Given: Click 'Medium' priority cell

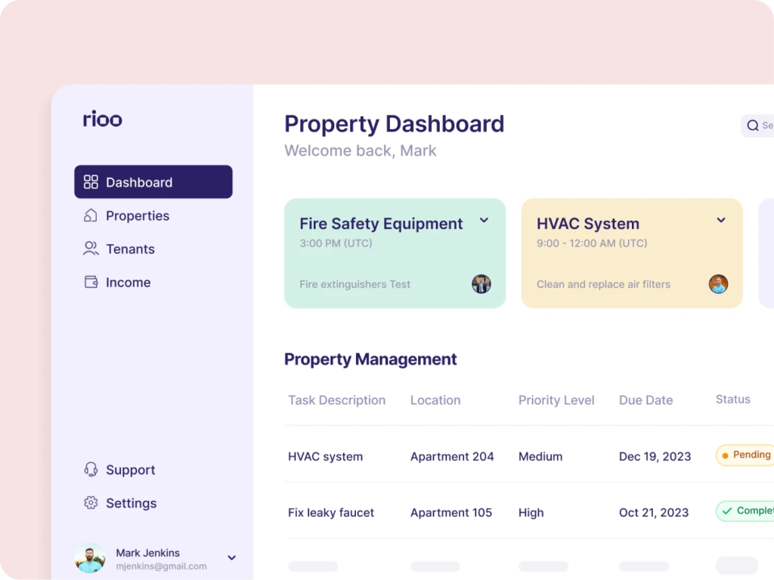Looking at the screenshot, I should click(x=540, y=457).
